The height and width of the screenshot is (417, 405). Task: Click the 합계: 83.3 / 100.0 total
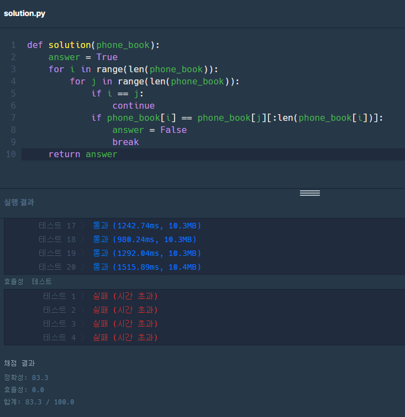click(39, 402)
